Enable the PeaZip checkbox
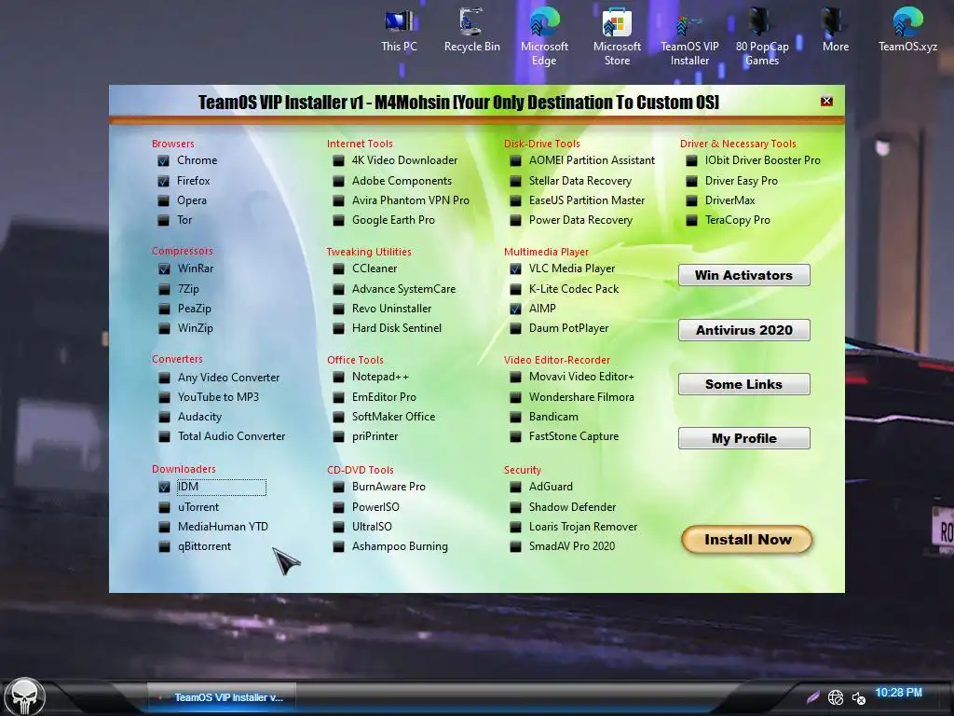 (x=164, y=309)
